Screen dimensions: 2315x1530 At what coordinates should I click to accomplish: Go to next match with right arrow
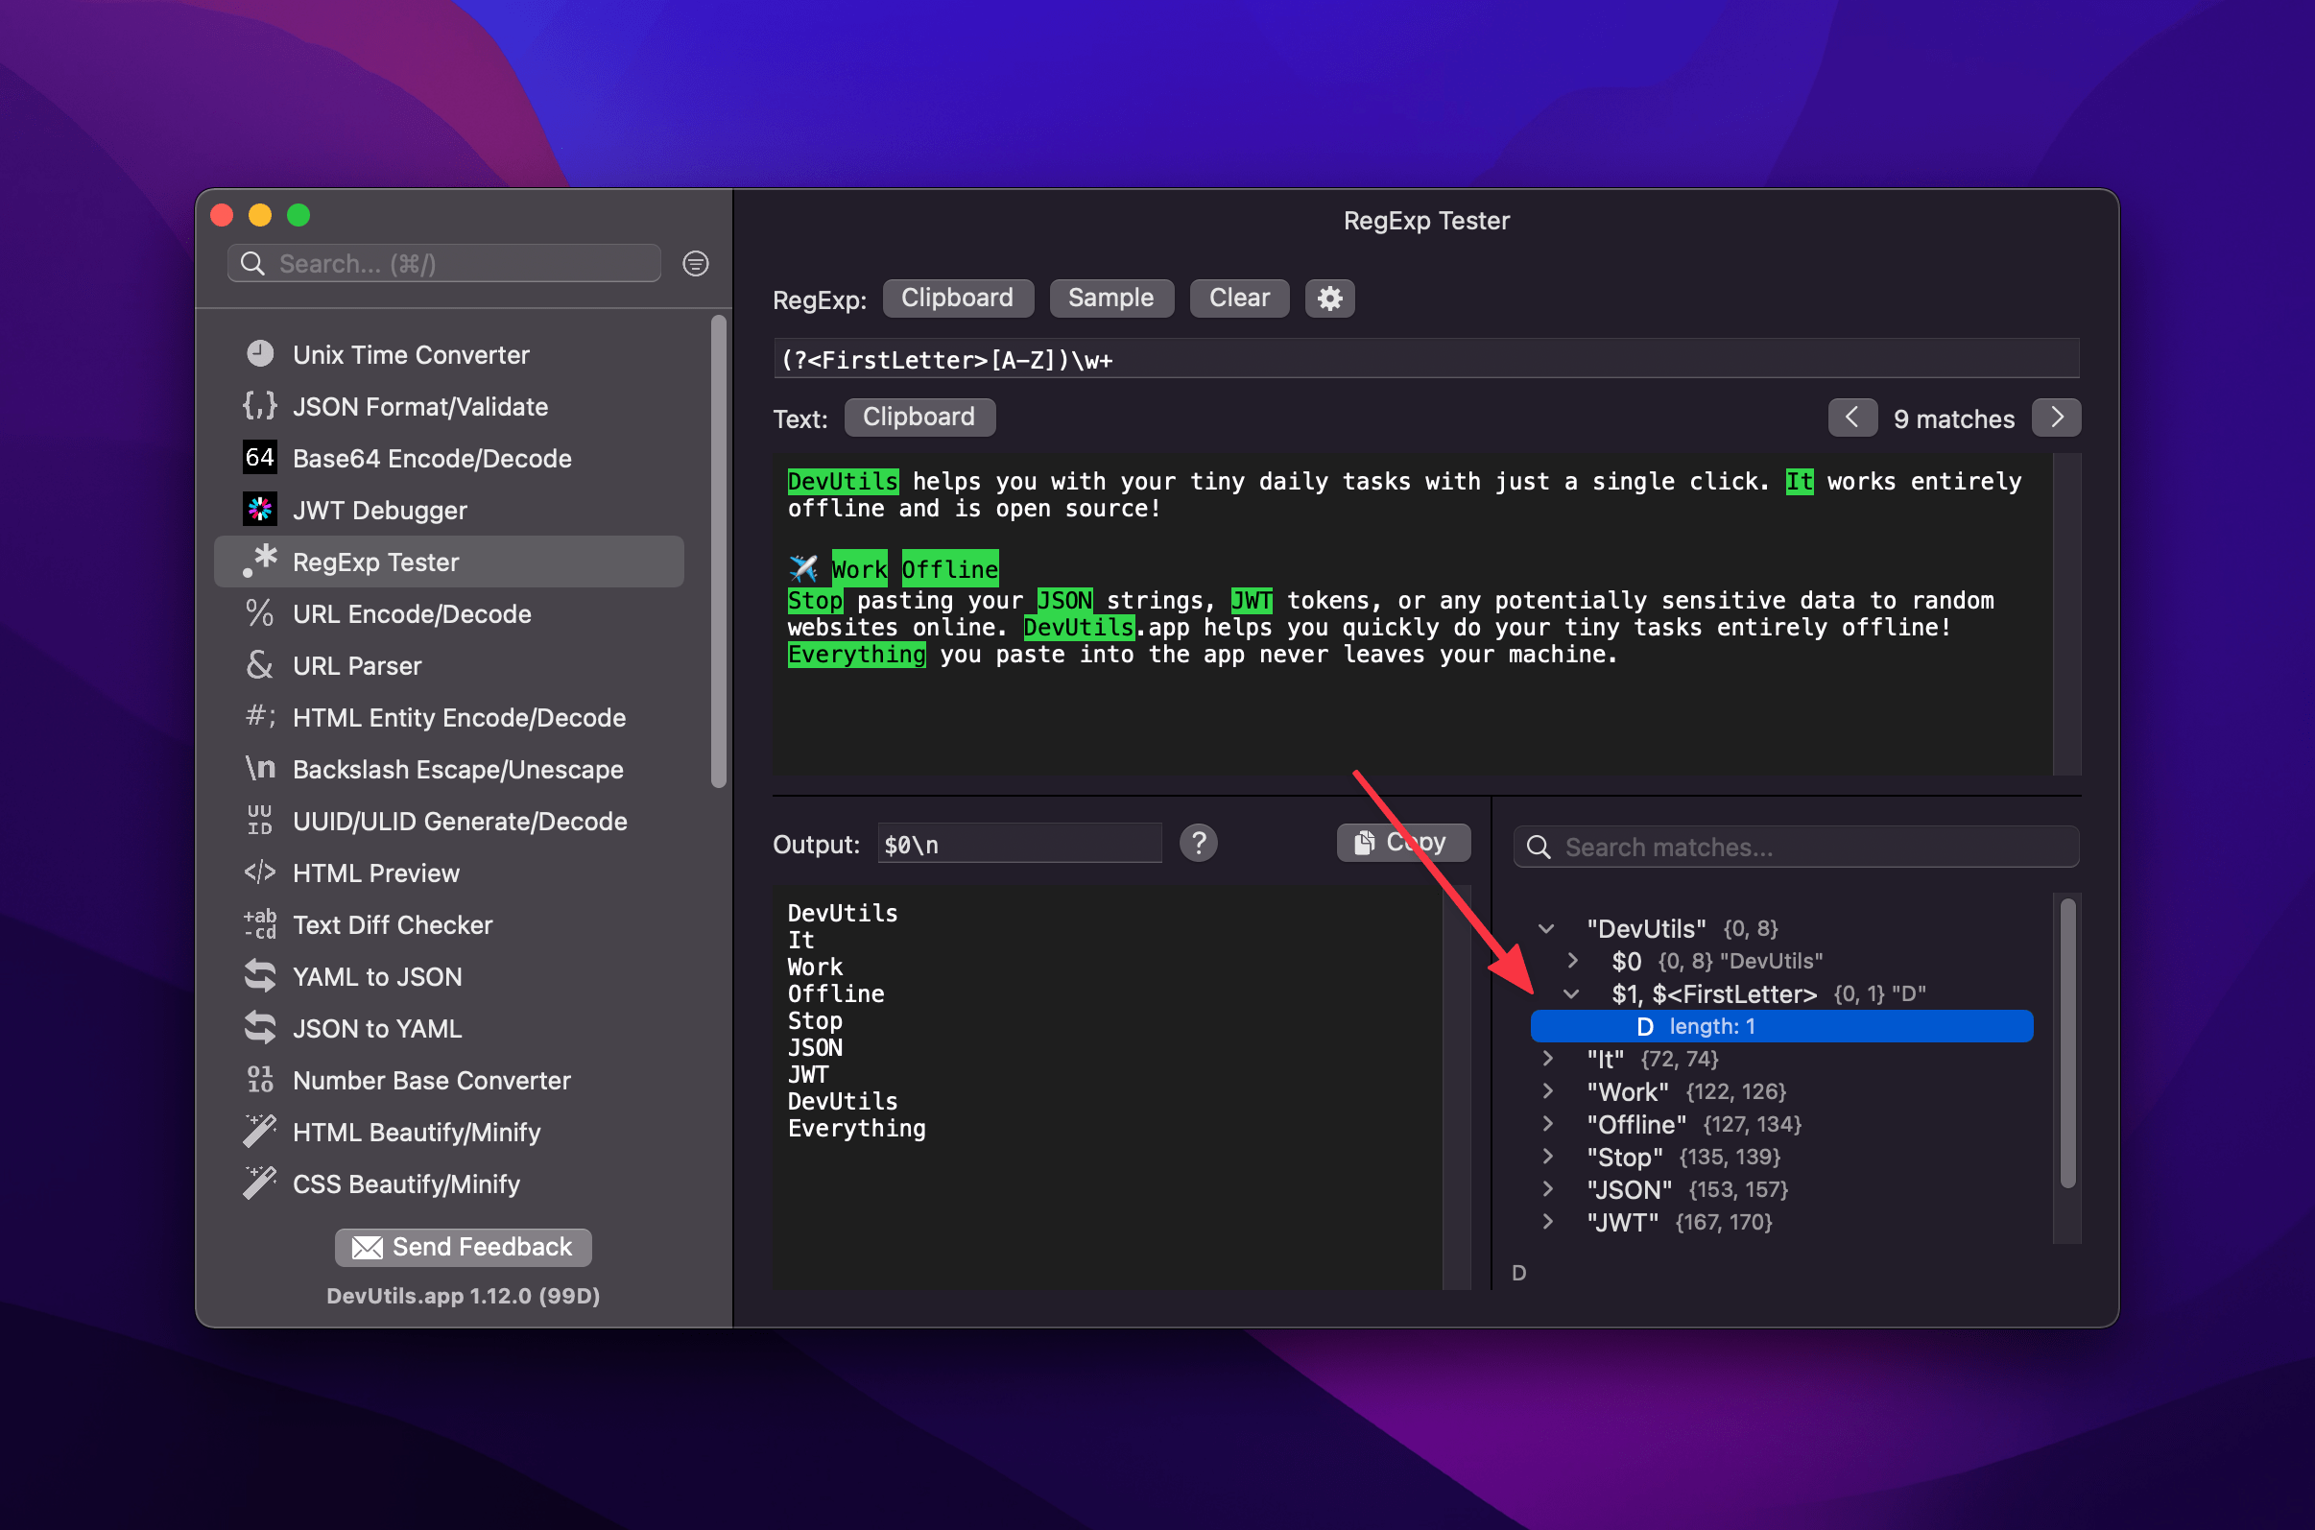[x=2057, y=417]
